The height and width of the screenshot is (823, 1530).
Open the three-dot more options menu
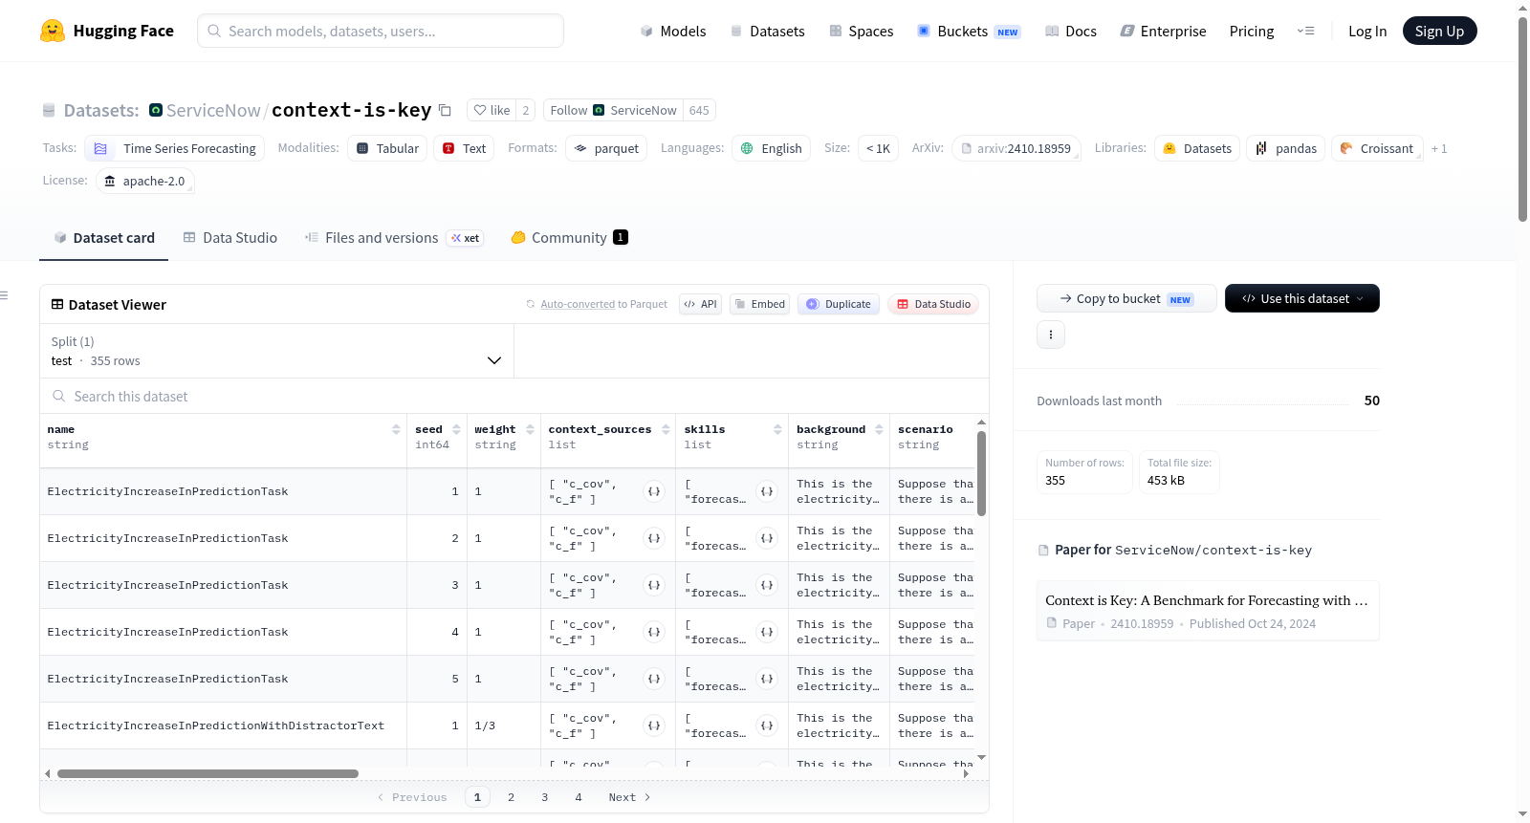click(1051, 335)
